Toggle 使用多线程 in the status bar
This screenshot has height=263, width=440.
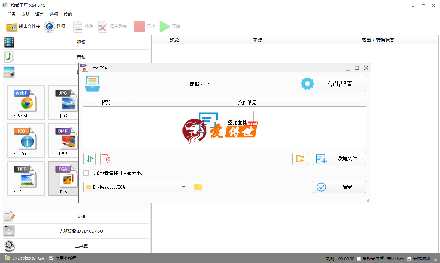51,258
